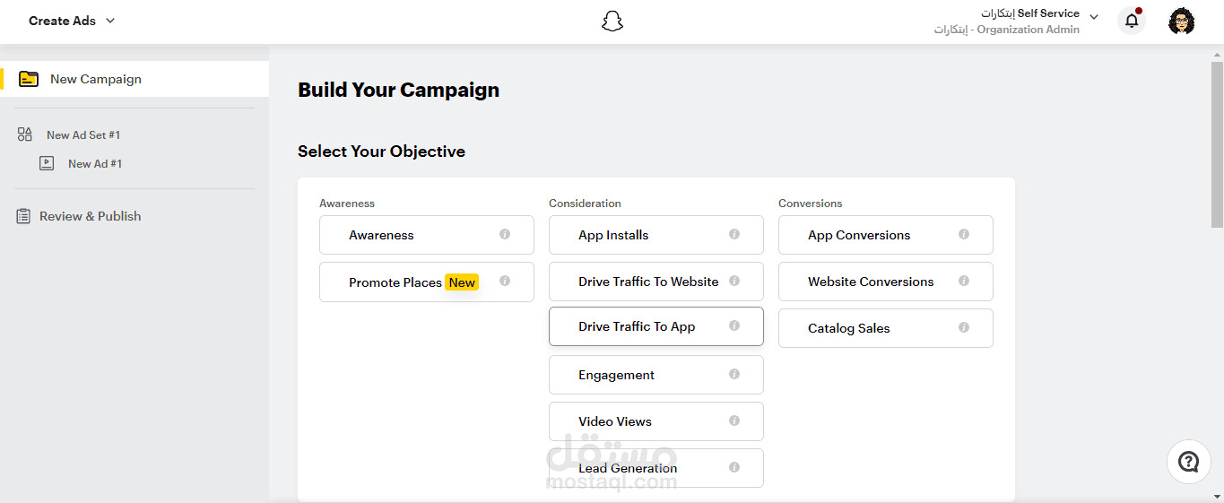Screen dimensions: 1224x503
Task: Show info icon beside Awareness objective
Action: coord(505,234)
